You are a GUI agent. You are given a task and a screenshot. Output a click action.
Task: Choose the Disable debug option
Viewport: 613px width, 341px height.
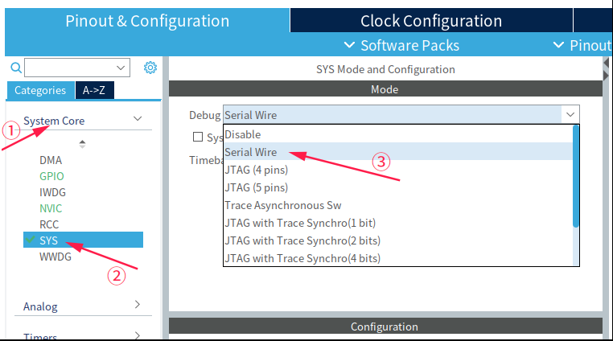(x=243, y=134)
